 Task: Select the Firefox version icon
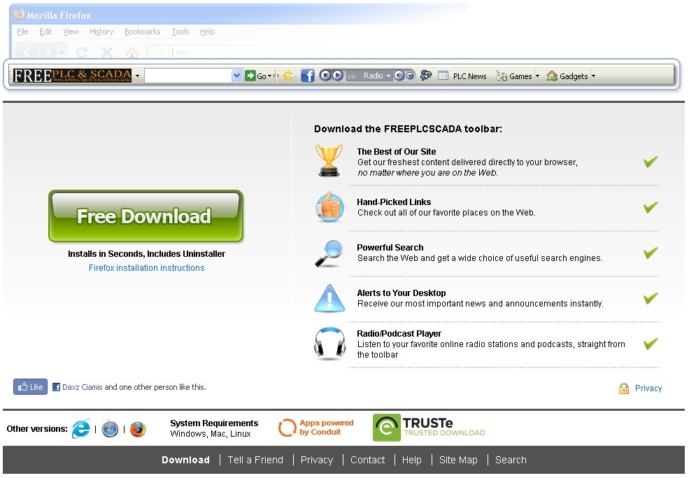click(x=138, y=429)
